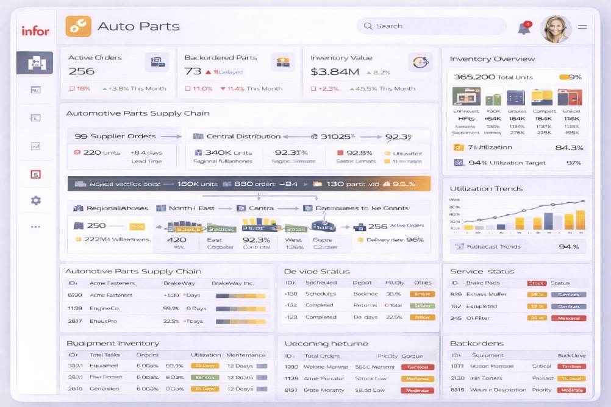Expand the sidebar more options dots
This screenshot has width=611, height=407.
pos(35,227)
